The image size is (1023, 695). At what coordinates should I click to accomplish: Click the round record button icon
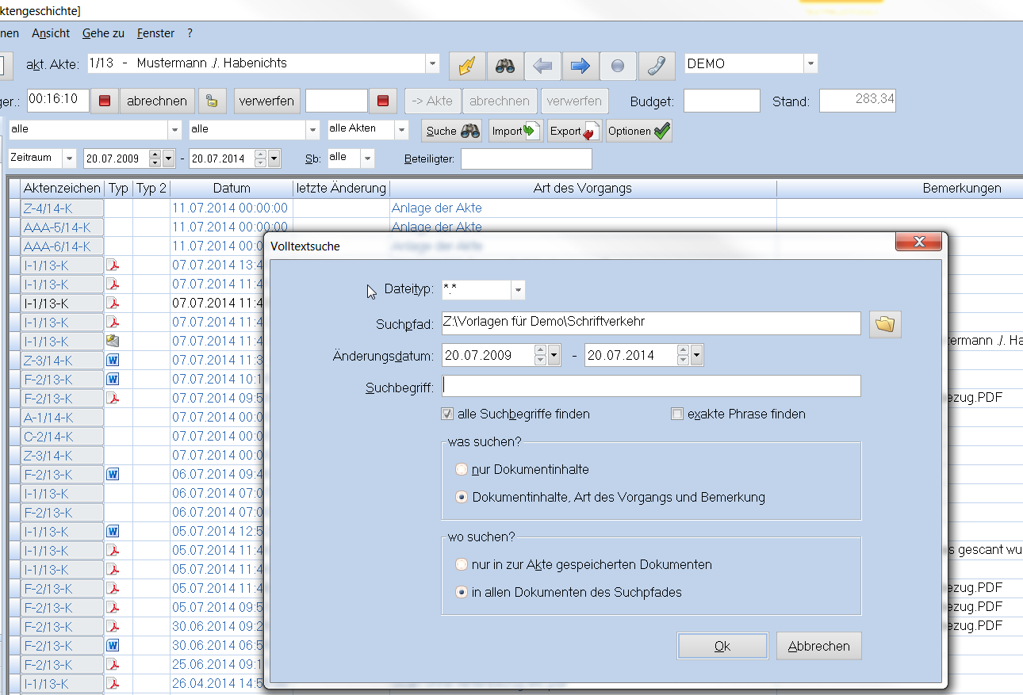[x=619, y=66]
